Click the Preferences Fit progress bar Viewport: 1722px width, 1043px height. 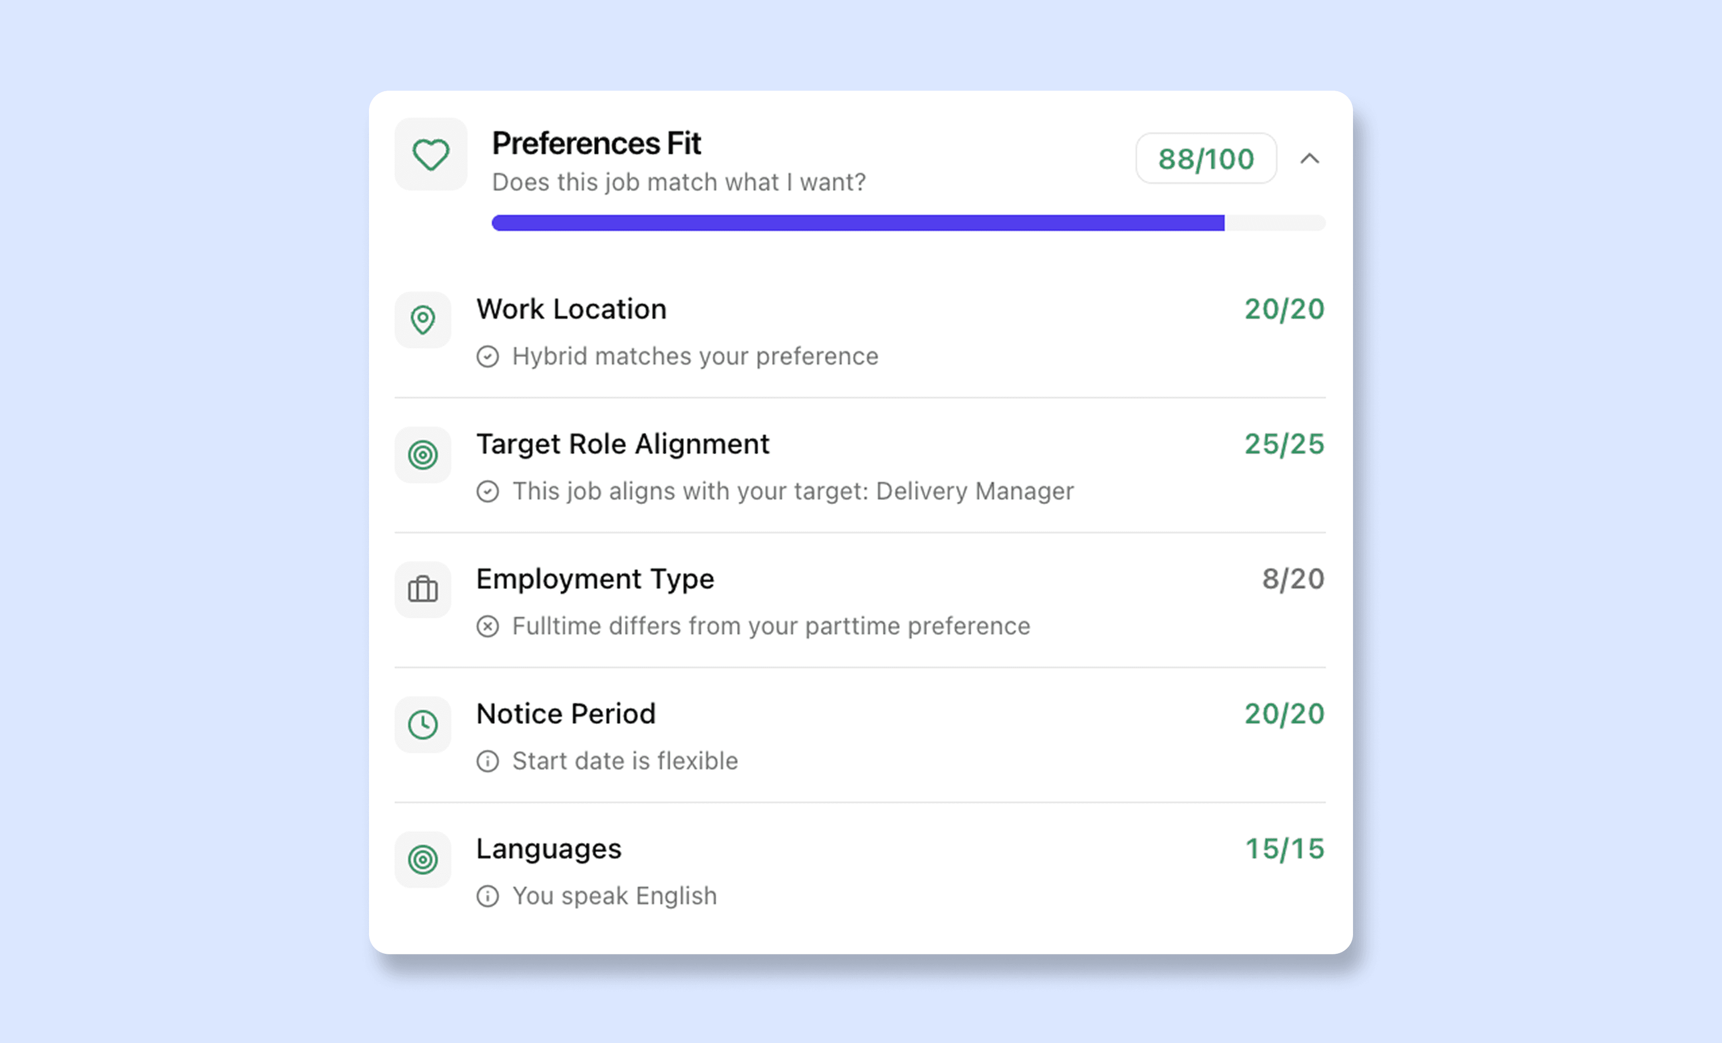tap(908, 223)
